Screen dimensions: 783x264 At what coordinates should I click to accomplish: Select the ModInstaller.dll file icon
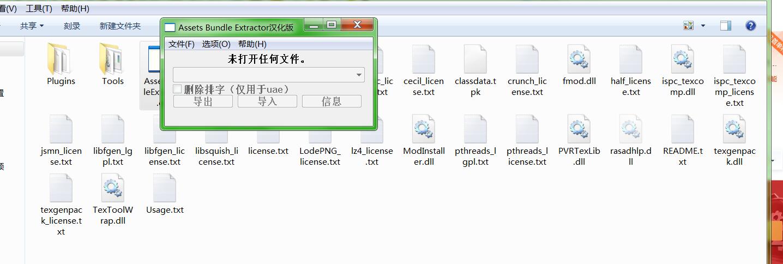tap(423, 129)
